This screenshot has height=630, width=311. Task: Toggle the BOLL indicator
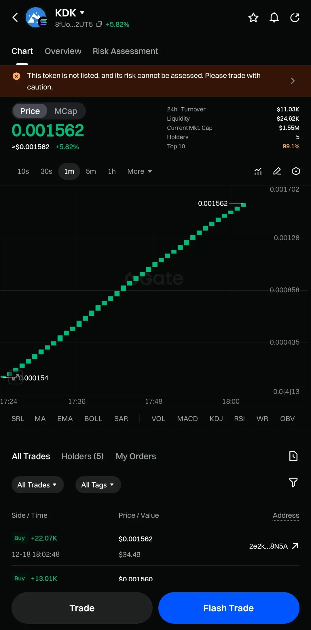pyautogui.click(x=93, y=419)
